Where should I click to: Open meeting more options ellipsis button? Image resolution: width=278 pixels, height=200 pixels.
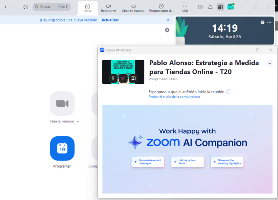tap(270, 63)
